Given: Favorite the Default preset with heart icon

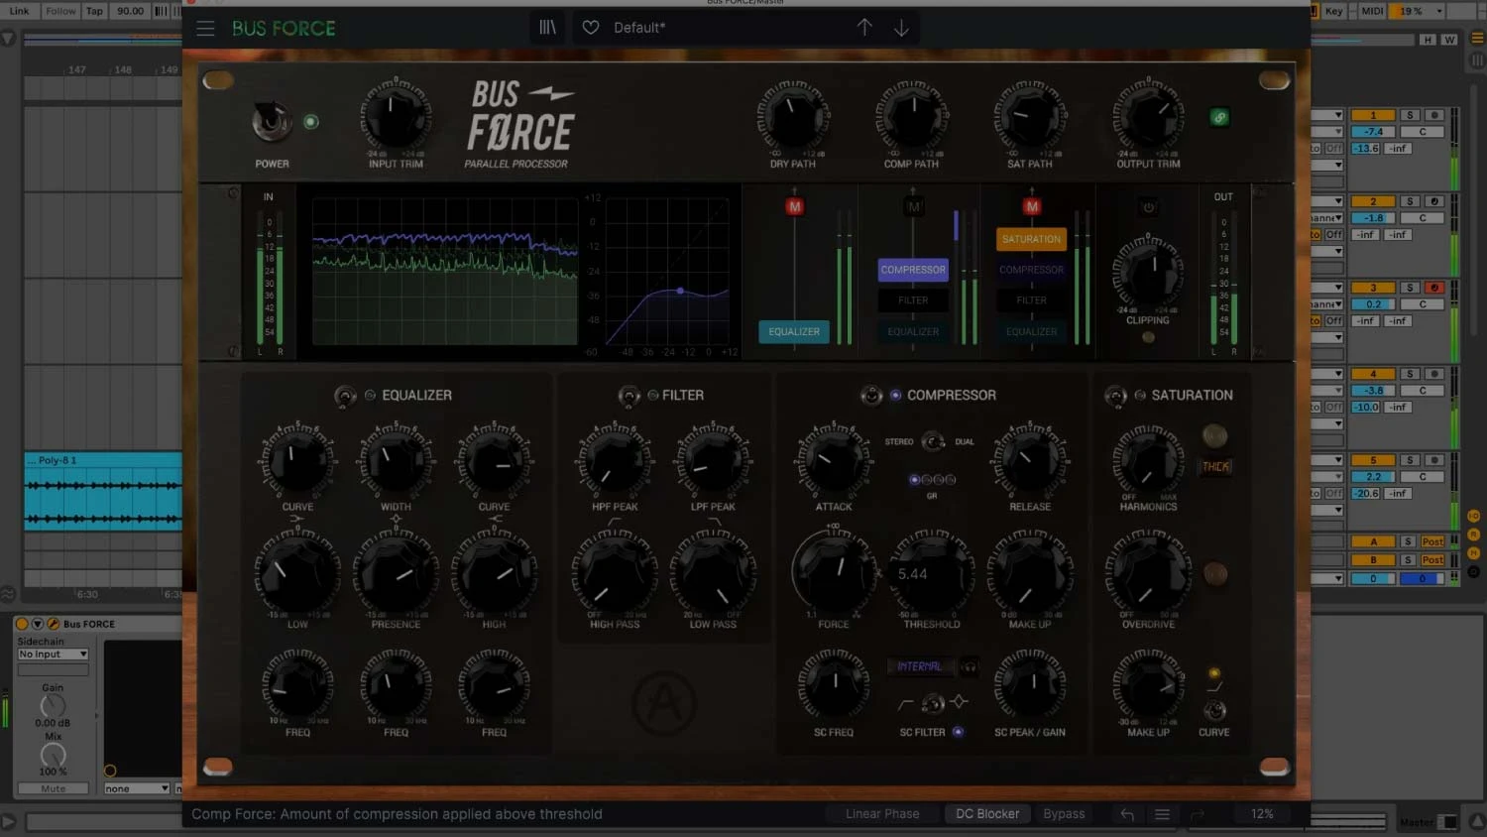Looking at the screenshot, I should click(591, 28).
